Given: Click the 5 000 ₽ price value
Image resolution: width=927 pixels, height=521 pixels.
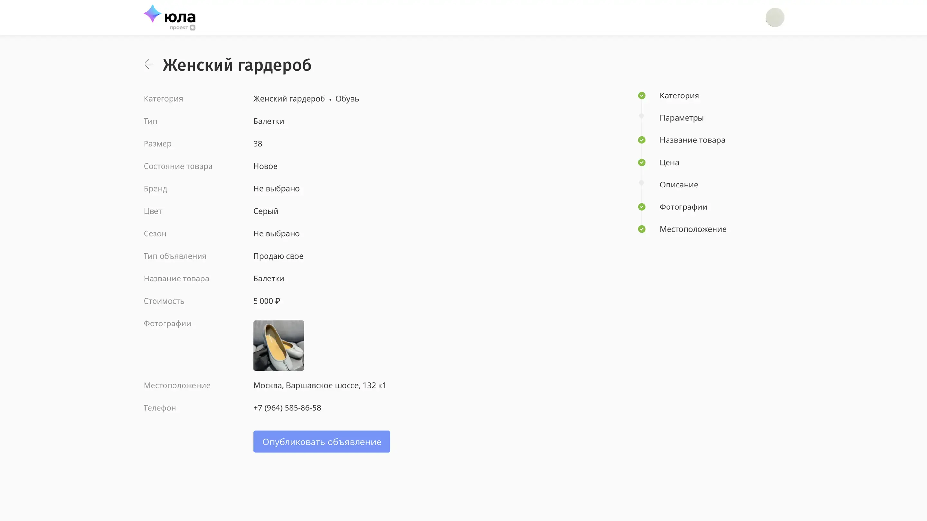Looking at the screenshot, I should click(267, 301).
